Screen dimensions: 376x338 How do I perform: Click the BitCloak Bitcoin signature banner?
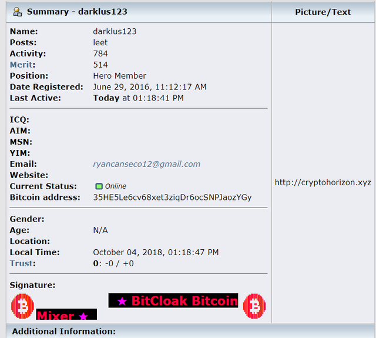(173, 300)
